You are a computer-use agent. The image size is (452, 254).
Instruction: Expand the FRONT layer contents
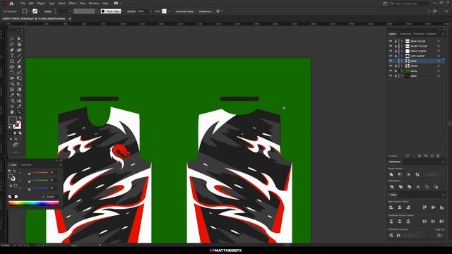402,66
